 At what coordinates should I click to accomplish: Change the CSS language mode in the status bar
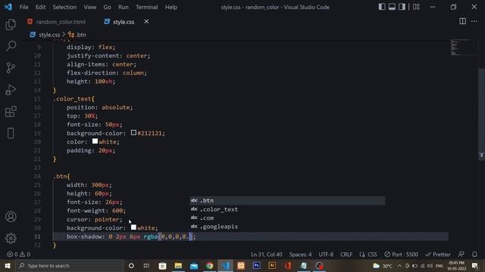[x=368, y=255]
